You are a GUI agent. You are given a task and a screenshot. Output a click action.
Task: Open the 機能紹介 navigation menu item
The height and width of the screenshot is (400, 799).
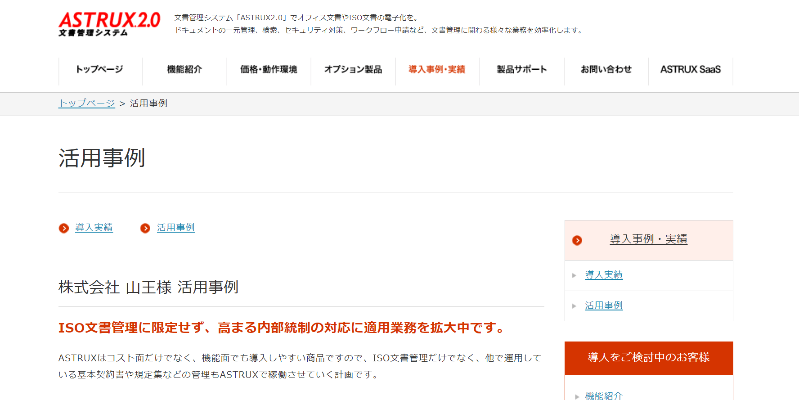184,70
